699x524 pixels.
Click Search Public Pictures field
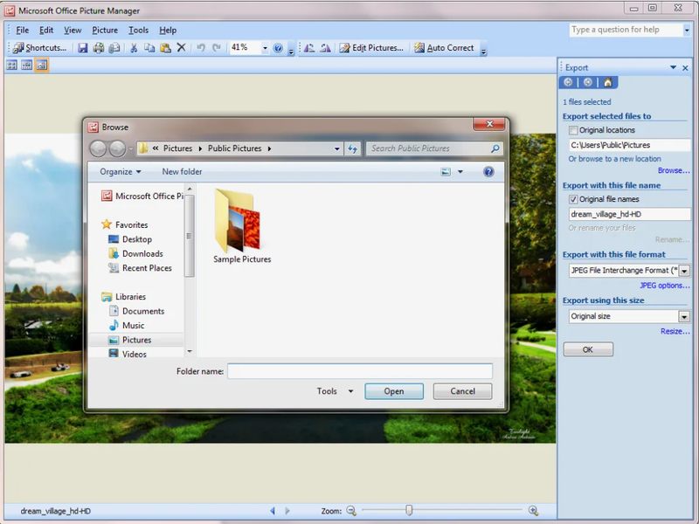tap(434, 148)
